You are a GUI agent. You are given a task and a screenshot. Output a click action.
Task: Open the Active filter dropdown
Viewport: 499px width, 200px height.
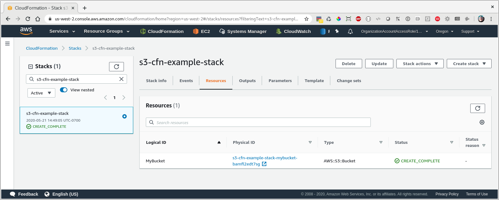(x=41, y=93)
